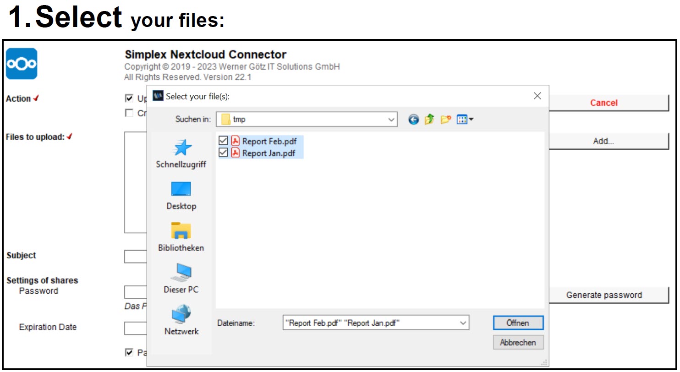Open the view menu icon
The width and height of the screenshot is (680, 372).
[x=466, y=120]
